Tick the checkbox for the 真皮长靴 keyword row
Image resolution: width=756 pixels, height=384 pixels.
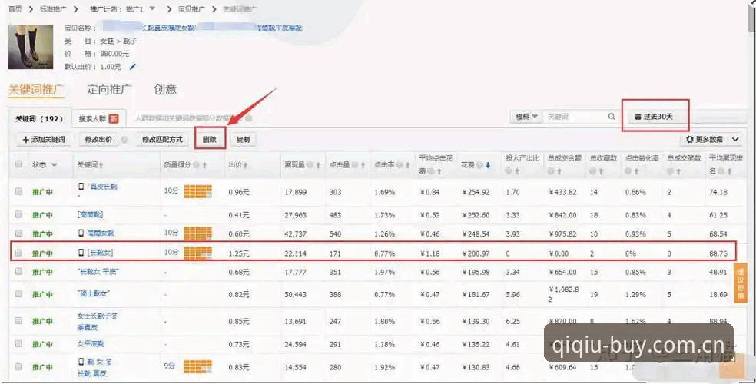(x=18, y=191)
